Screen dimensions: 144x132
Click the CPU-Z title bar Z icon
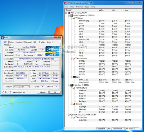click(3, 38)
